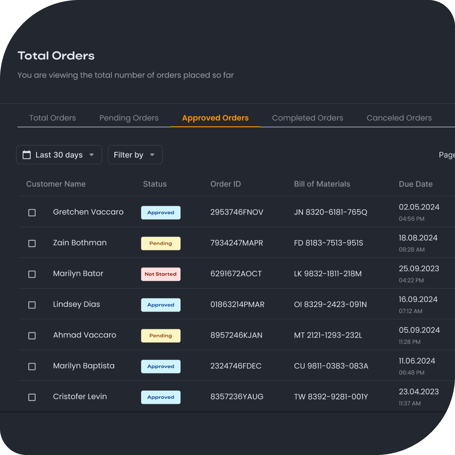Switch to the Total Orders tab
455x455 pixels.
[53, 118]
